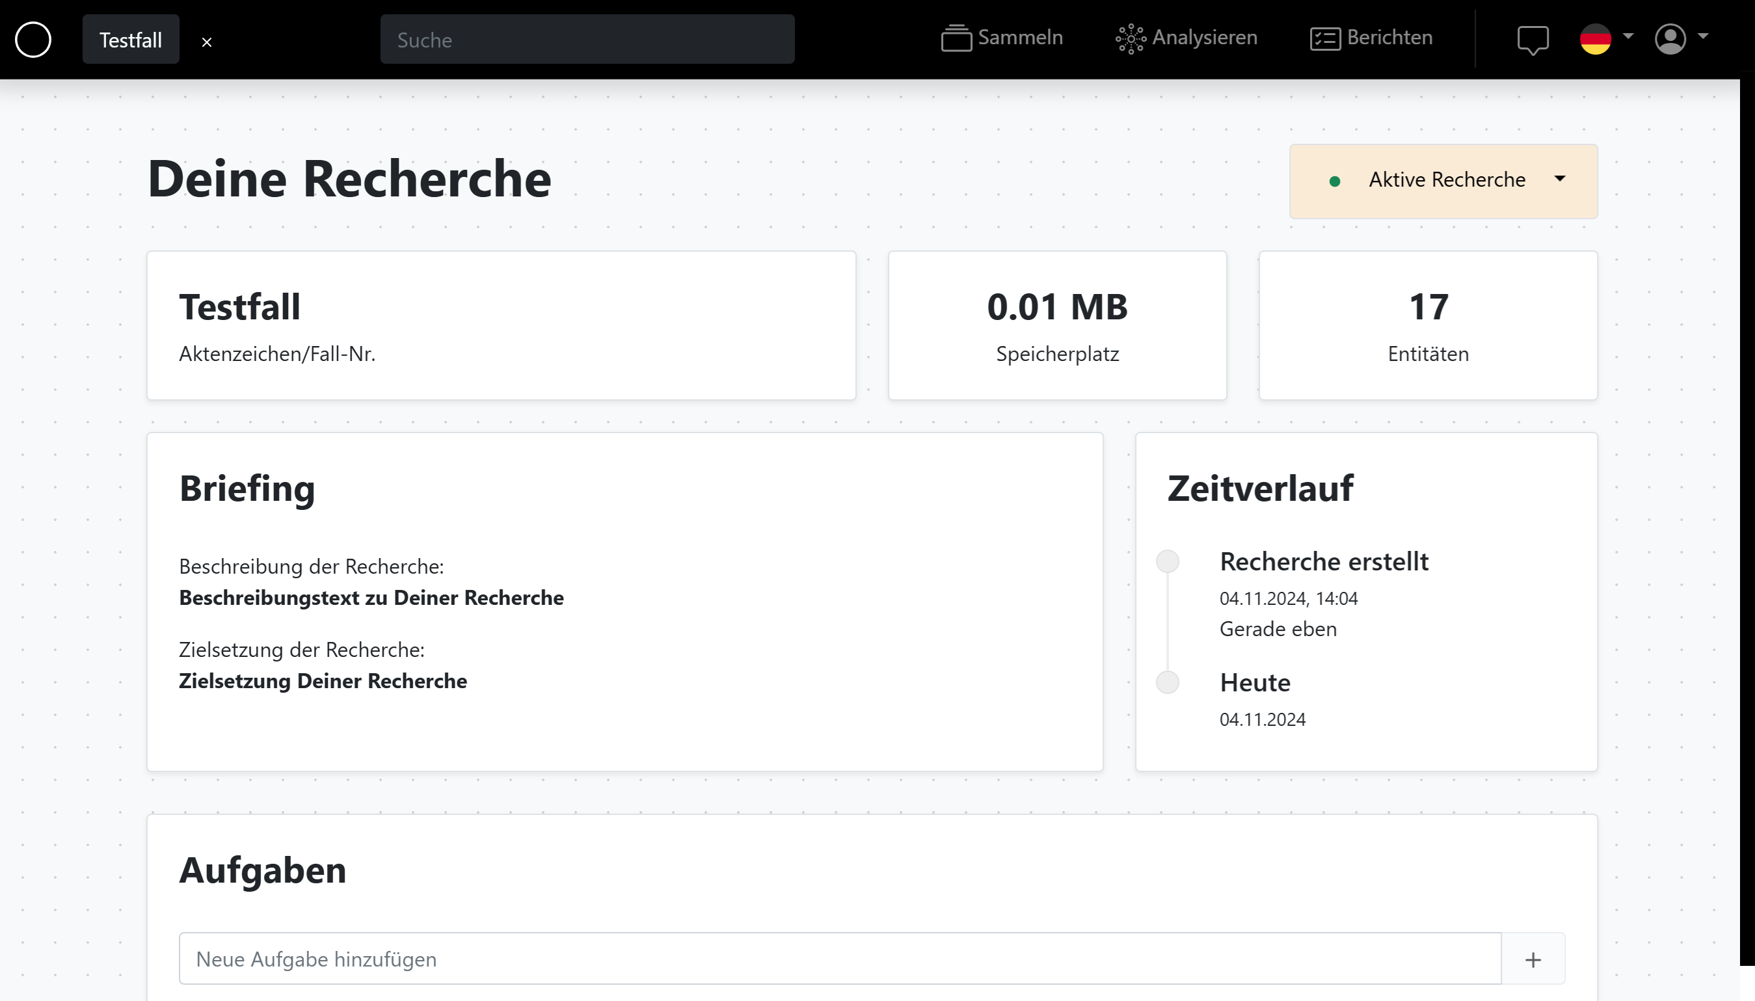Open the chat feedback speech bubble icon

tap(1533, 39)
